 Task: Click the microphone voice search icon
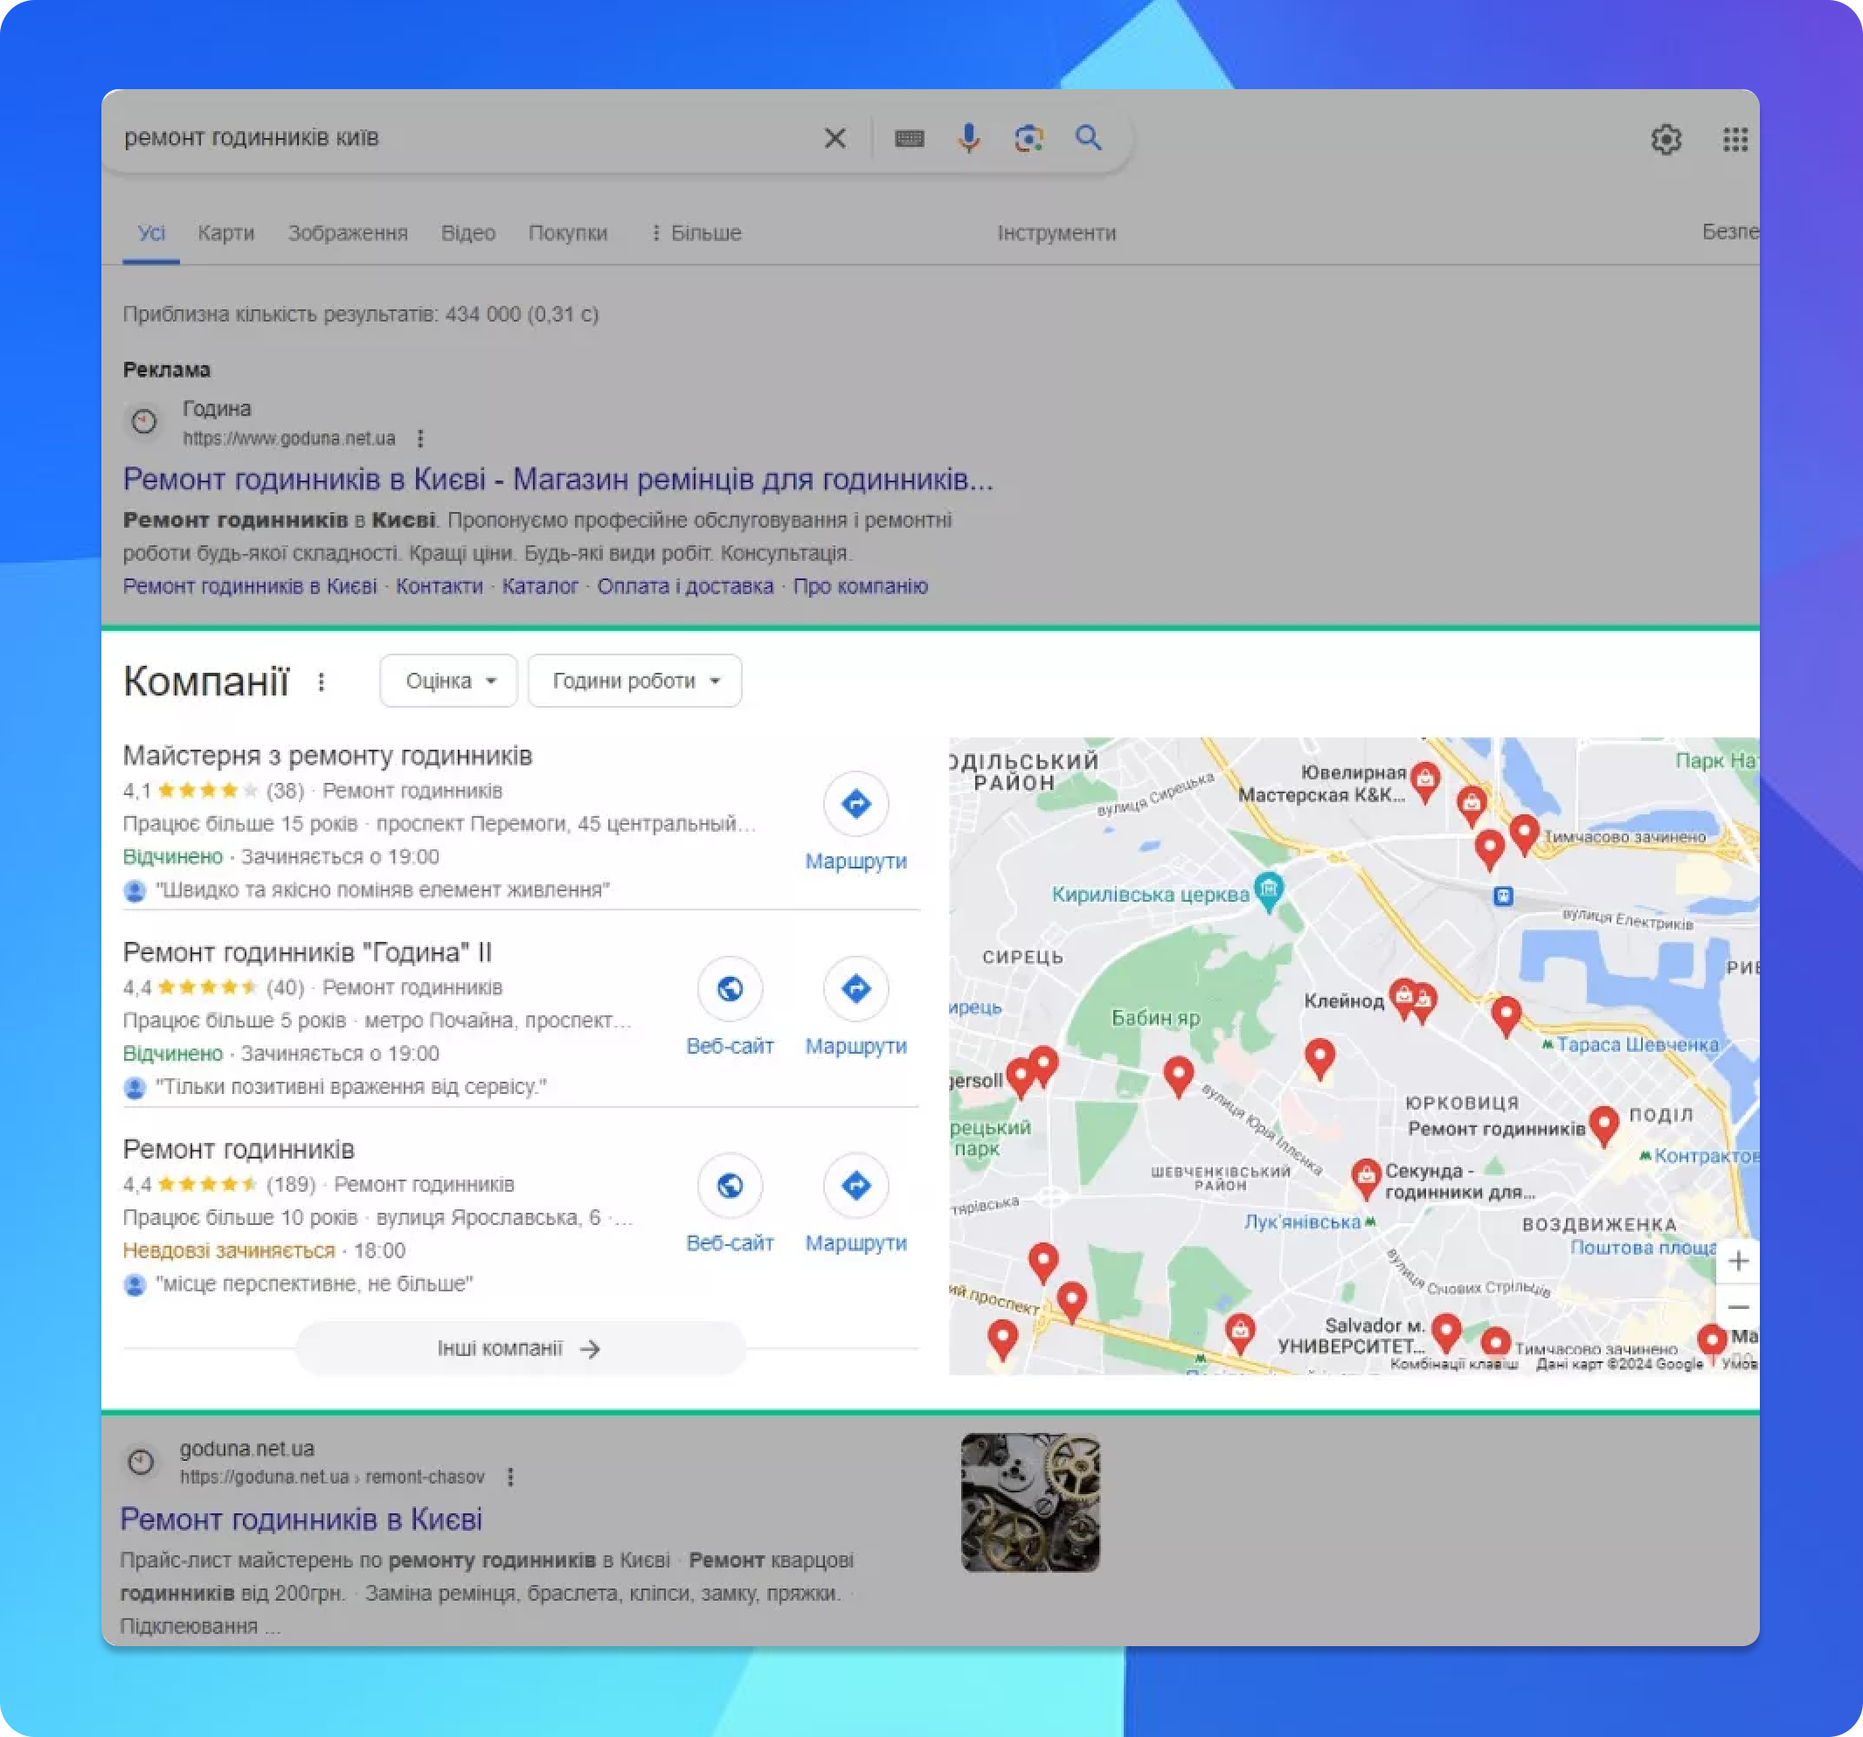(x=968, y=139)
